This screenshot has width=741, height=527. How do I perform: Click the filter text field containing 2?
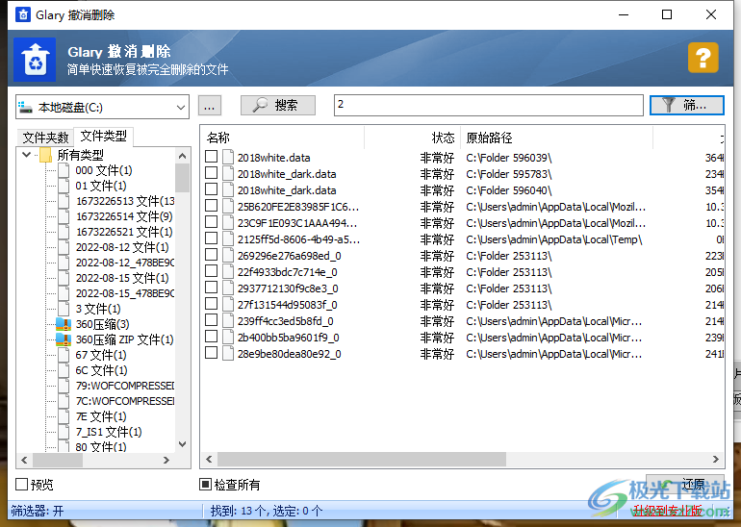click(489, 105)
